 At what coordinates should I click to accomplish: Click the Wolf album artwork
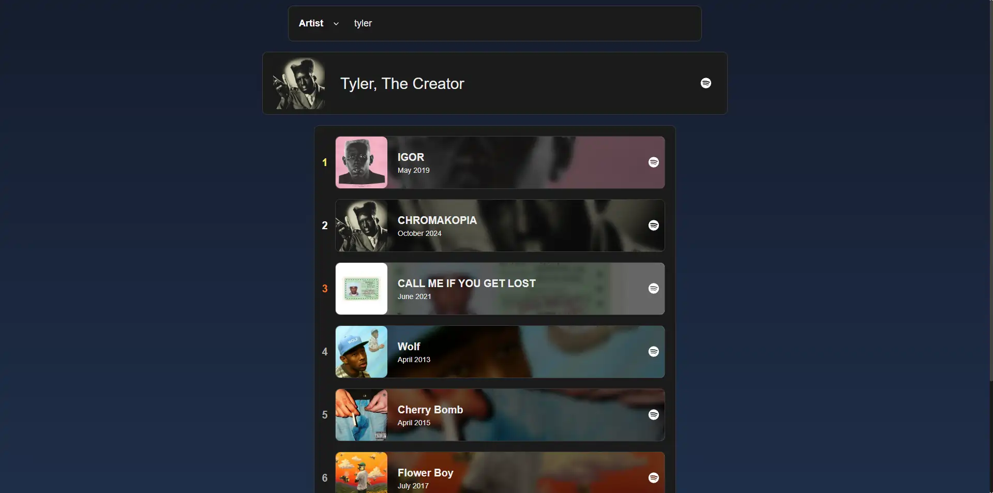click(361, 352)
